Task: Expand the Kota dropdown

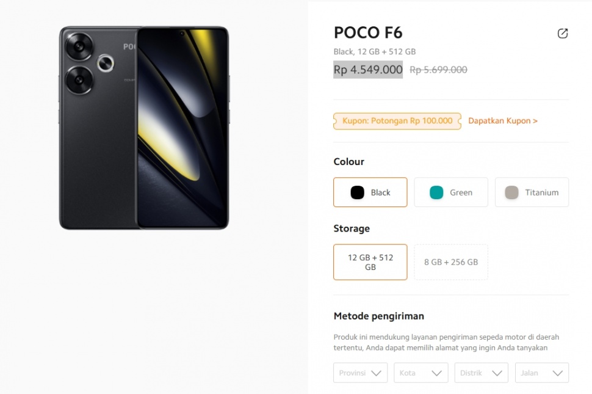Action: click(421, 373)
